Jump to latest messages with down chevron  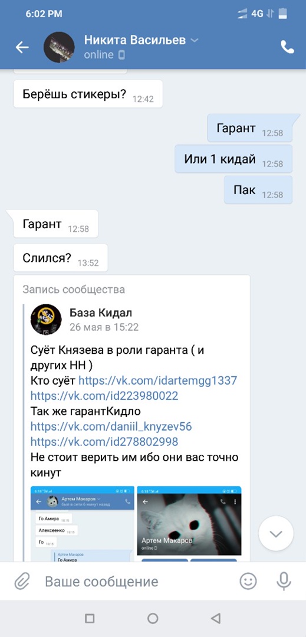[x=276, y=533]
